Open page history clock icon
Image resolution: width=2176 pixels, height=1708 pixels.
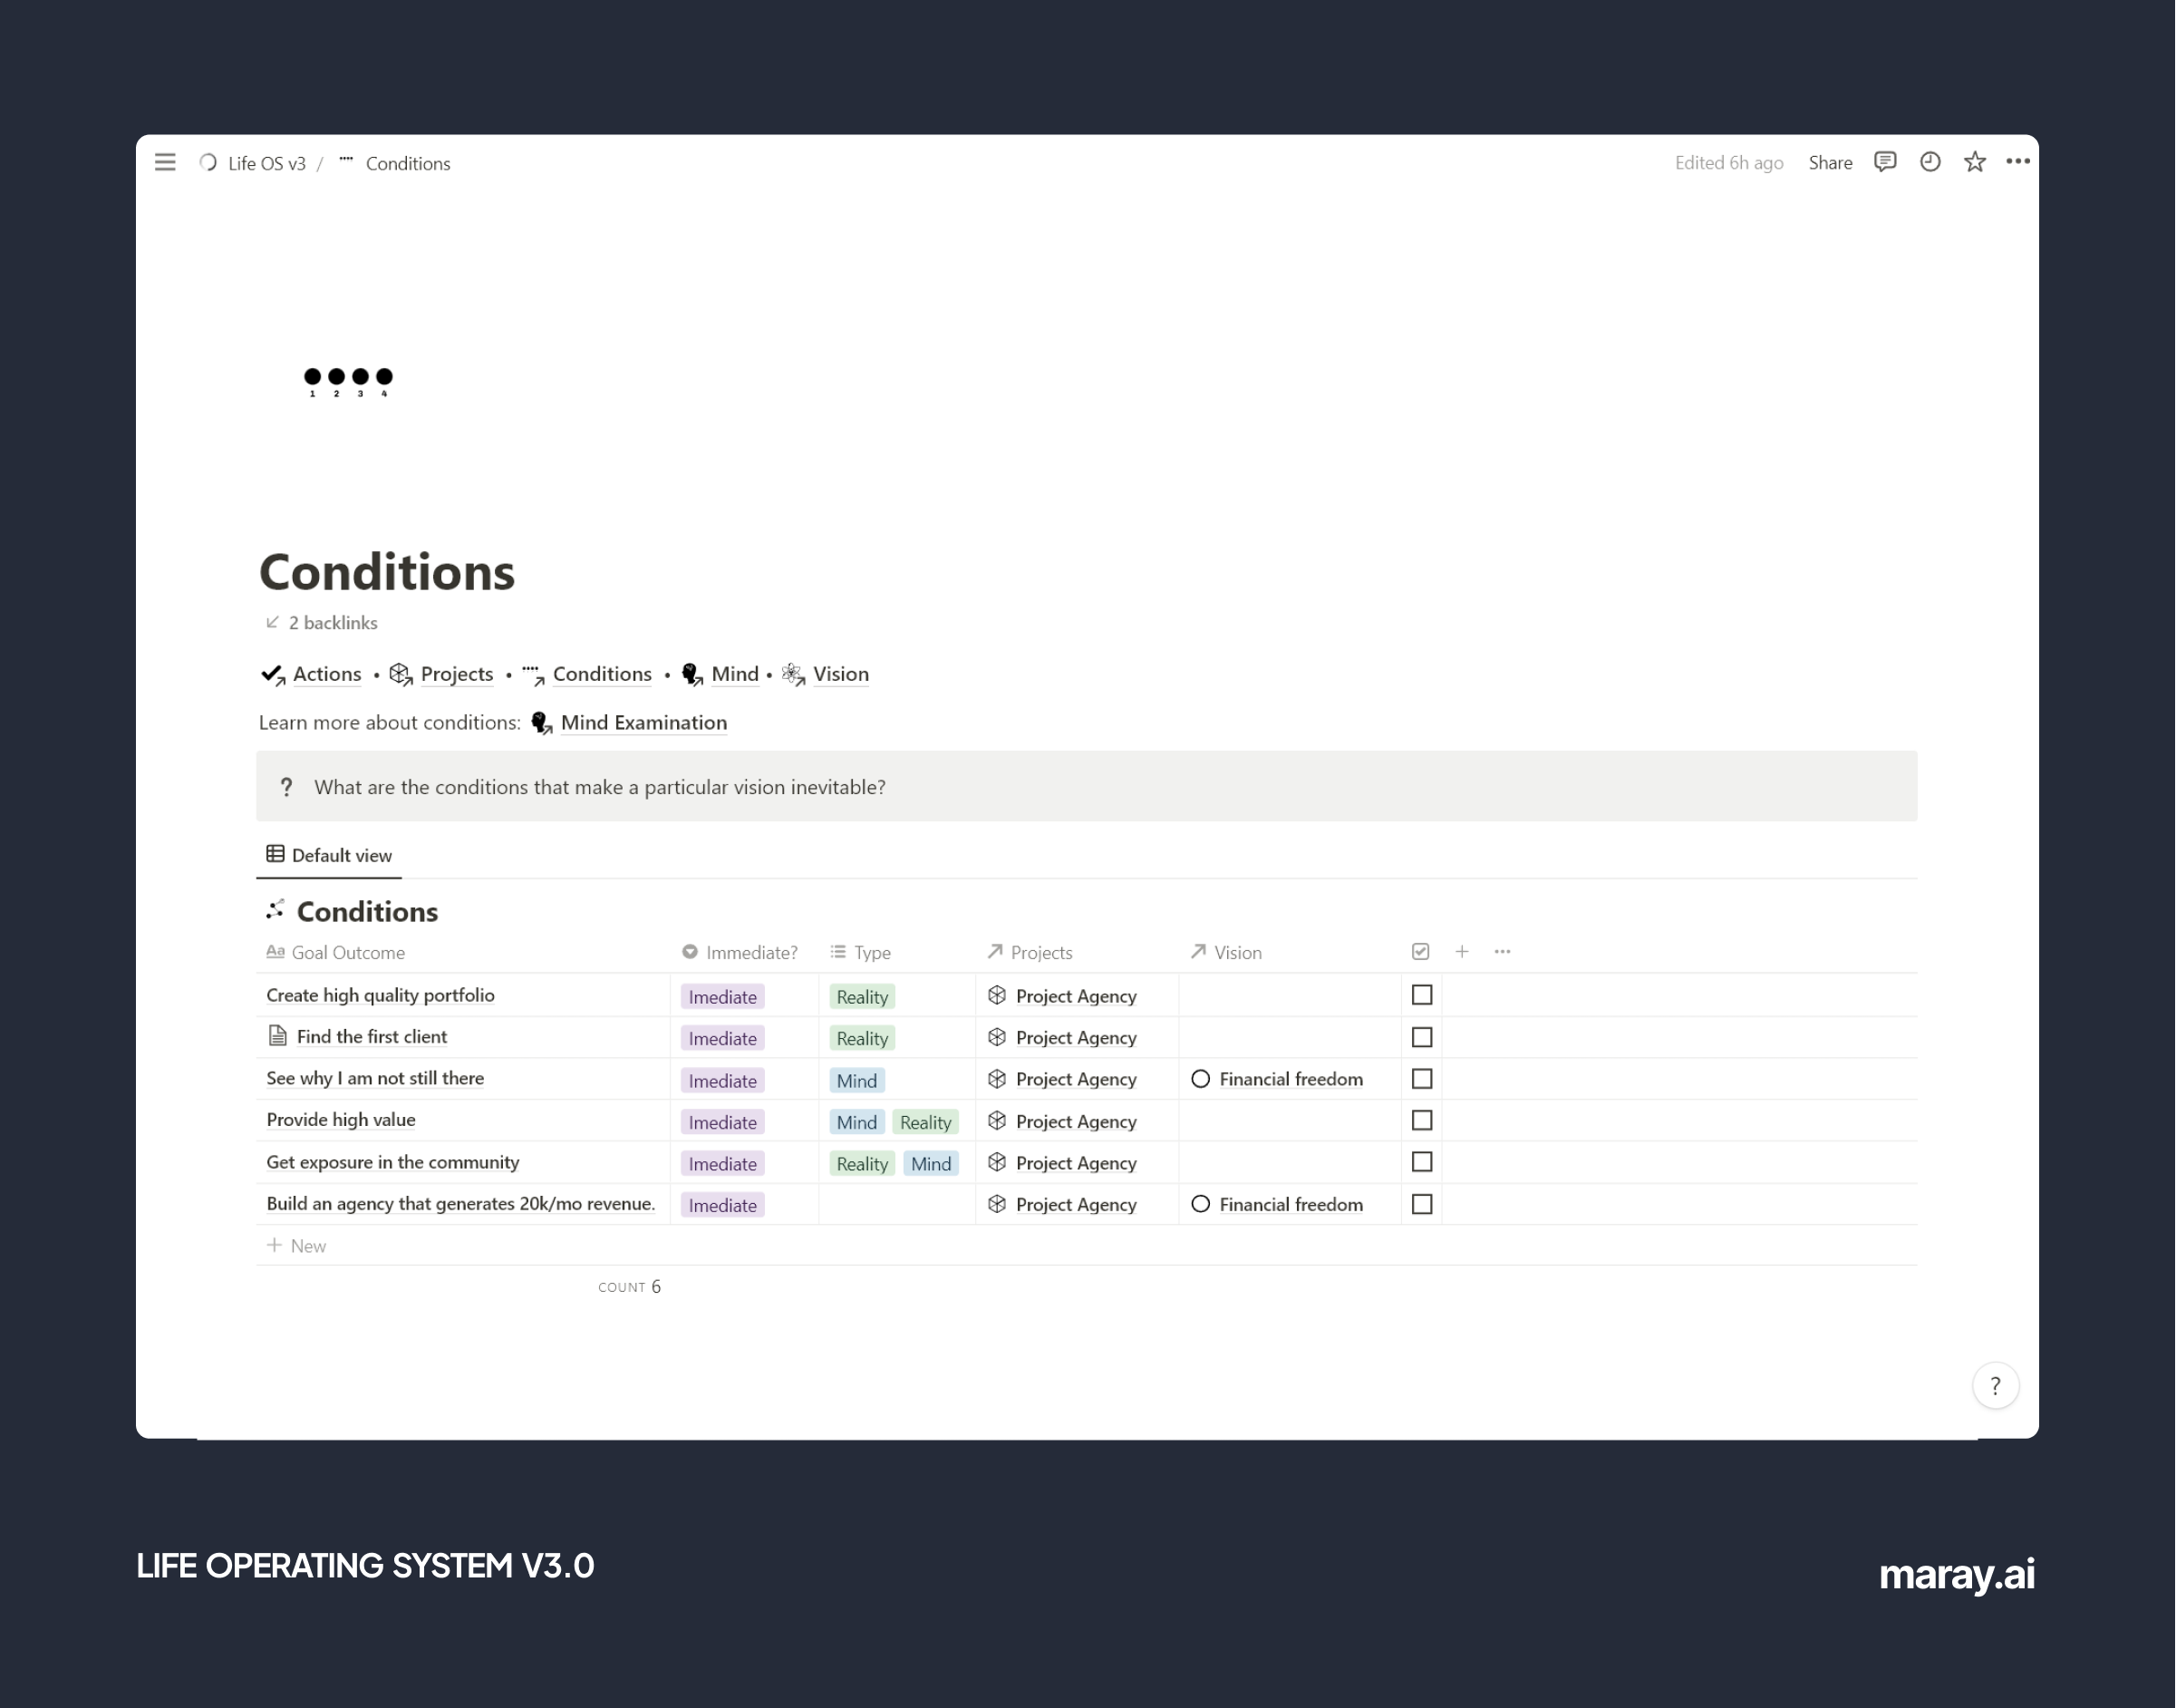pyautogui.click(x=1929, y=162)
